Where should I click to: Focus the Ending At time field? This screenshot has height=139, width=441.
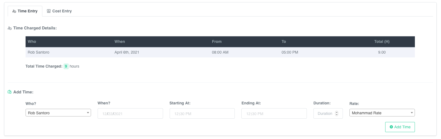274,113
